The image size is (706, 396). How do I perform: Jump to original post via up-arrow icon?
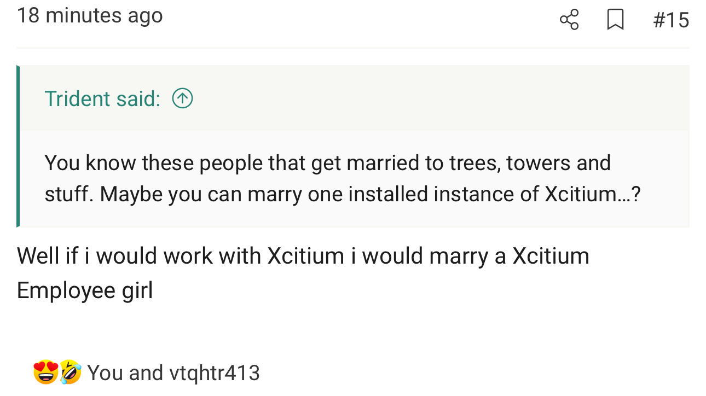[x=182, y=98]
